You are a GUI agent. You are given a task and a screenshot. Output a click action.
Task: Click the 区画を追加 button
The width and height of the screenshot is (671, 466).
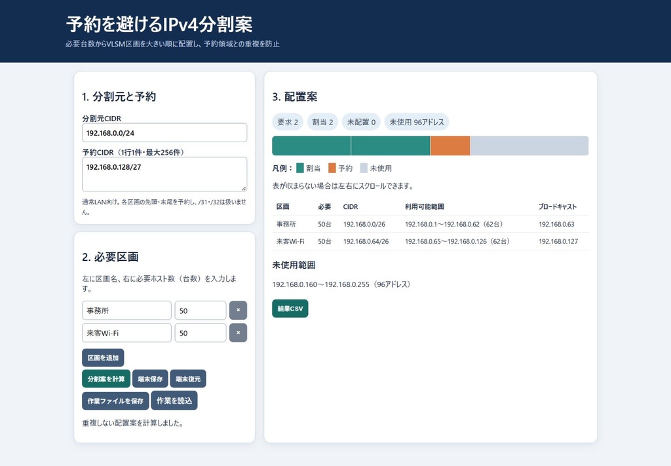tap(103, 358)
